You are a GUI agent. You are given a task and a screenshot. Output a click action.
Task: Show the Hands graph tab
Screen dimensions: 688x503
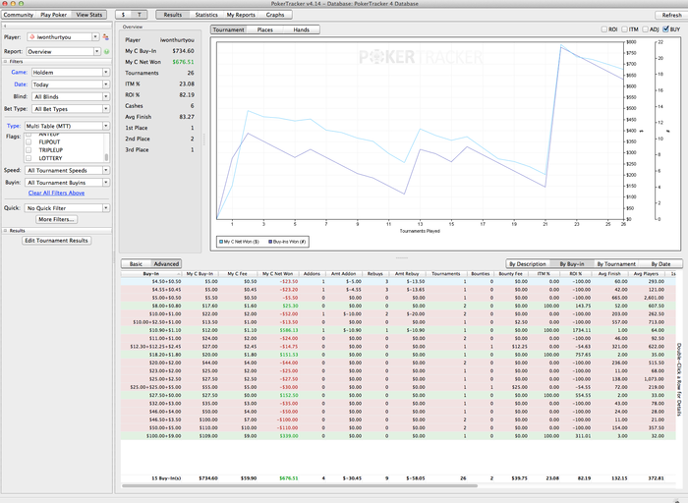301,29
